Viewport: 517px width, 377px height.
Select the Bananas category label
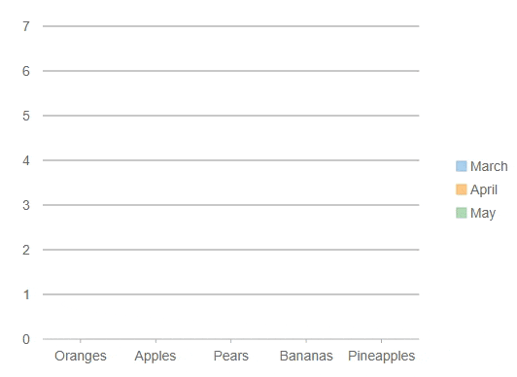pyautogui.click(x=306, y=356)
